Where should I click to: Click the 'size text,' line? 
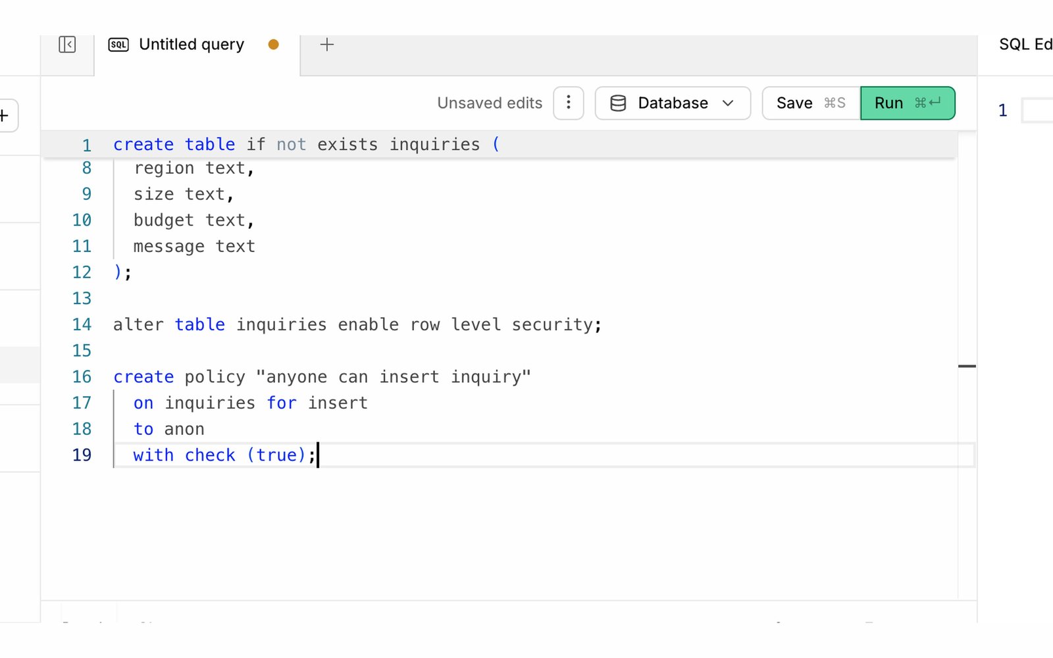(184, 194)
